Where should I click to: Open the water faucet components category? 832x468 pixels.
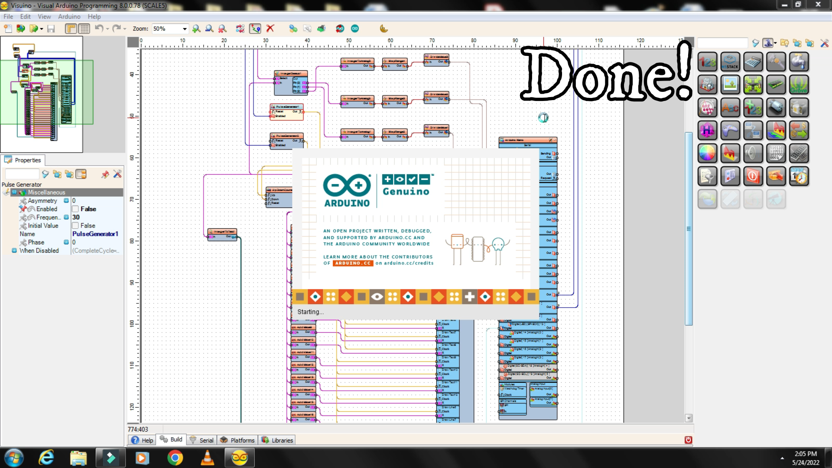799,62
